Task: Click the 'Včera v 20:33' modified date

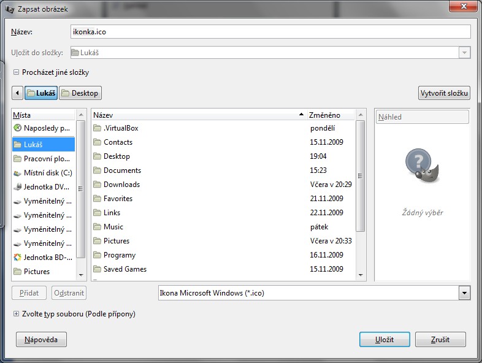Action: coord(331,241)
